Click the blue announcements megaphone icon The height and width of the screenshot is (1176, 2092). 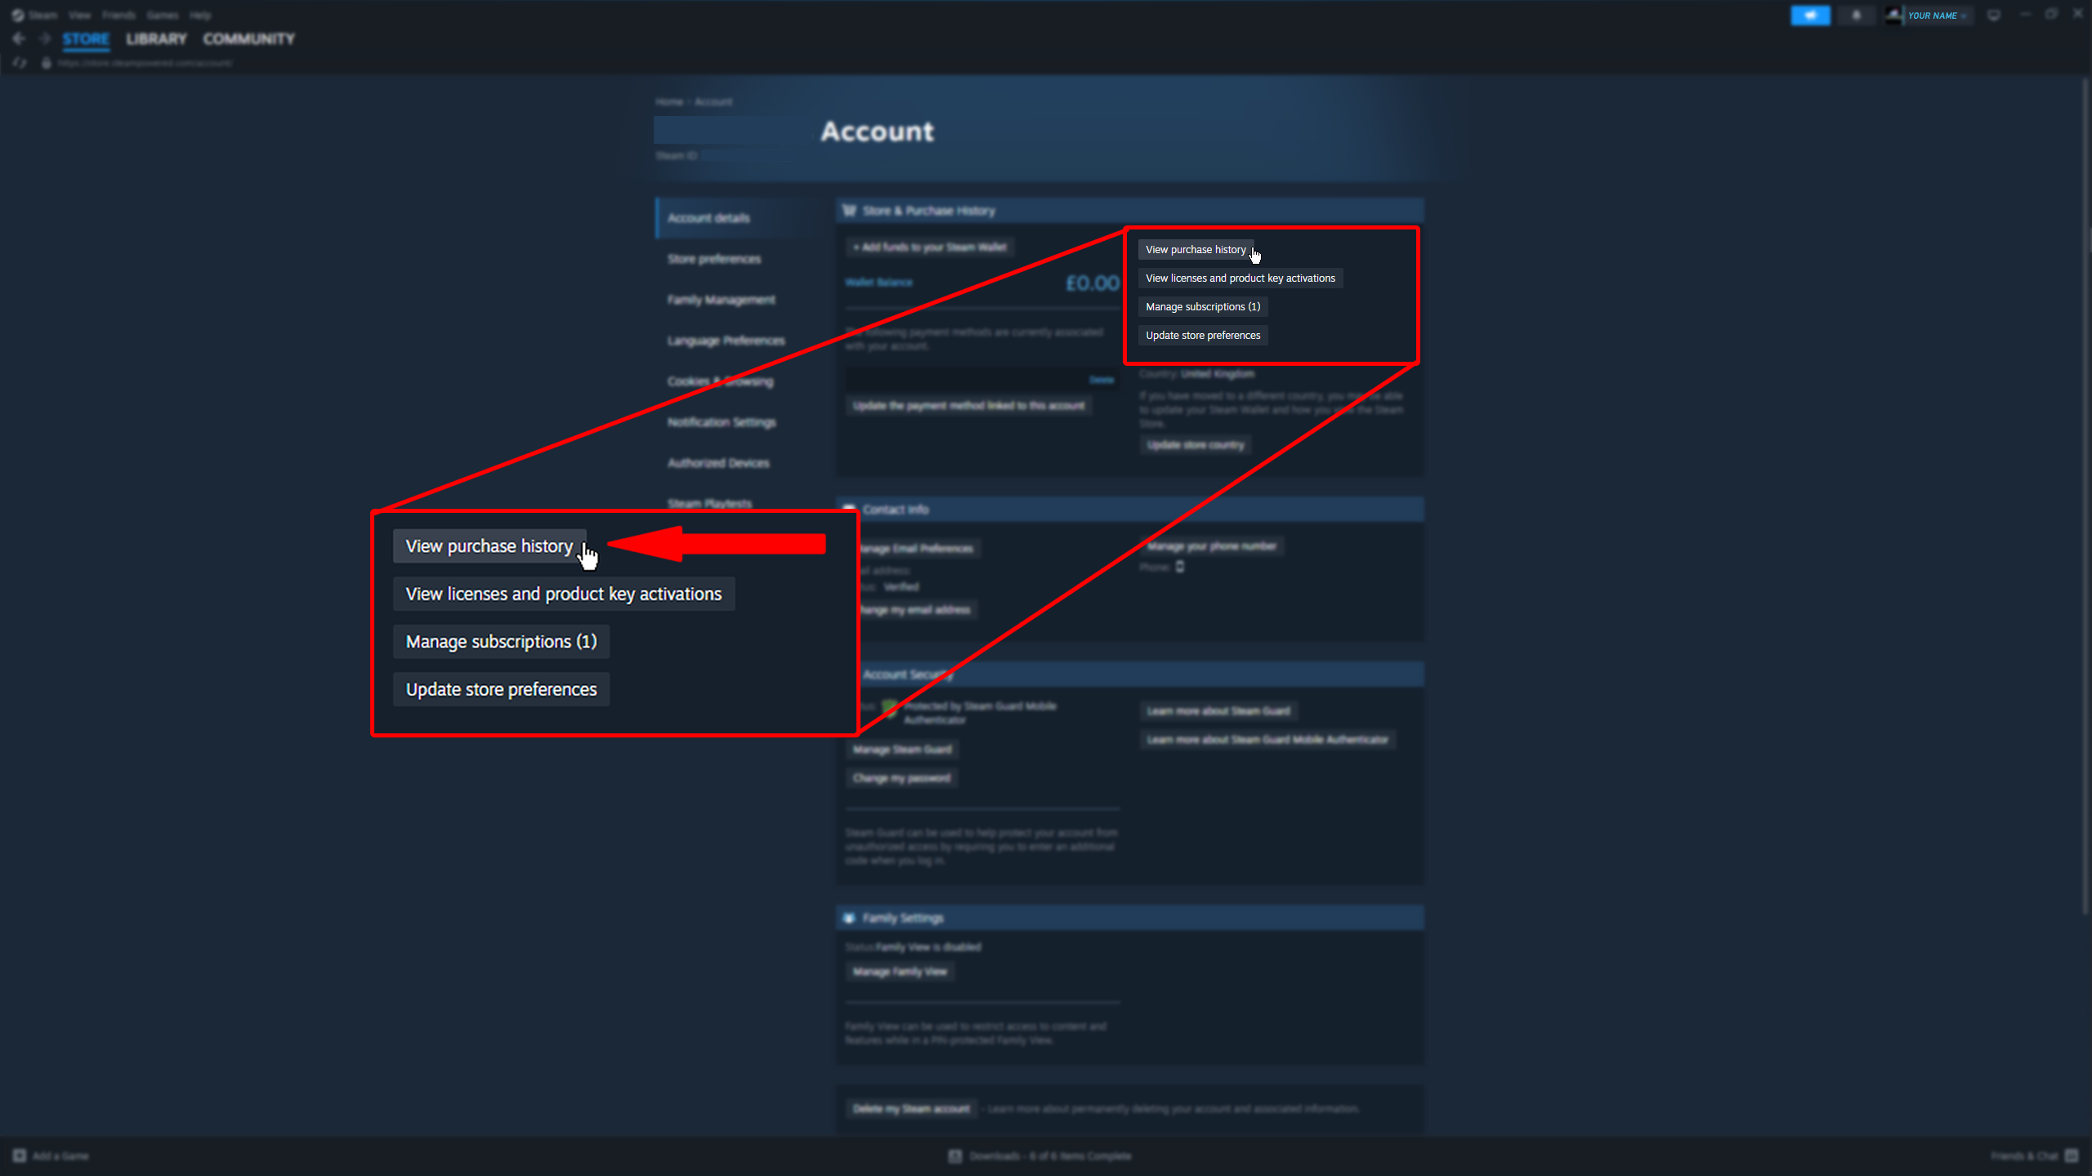click(x=1810, y=16)
